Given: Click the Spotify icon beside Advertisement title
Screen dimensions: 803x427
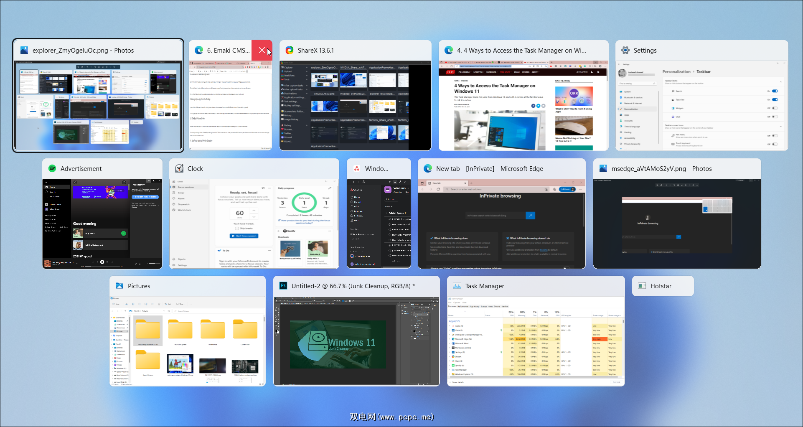Looking at the screenshot, I should click(x=52, y=169).
